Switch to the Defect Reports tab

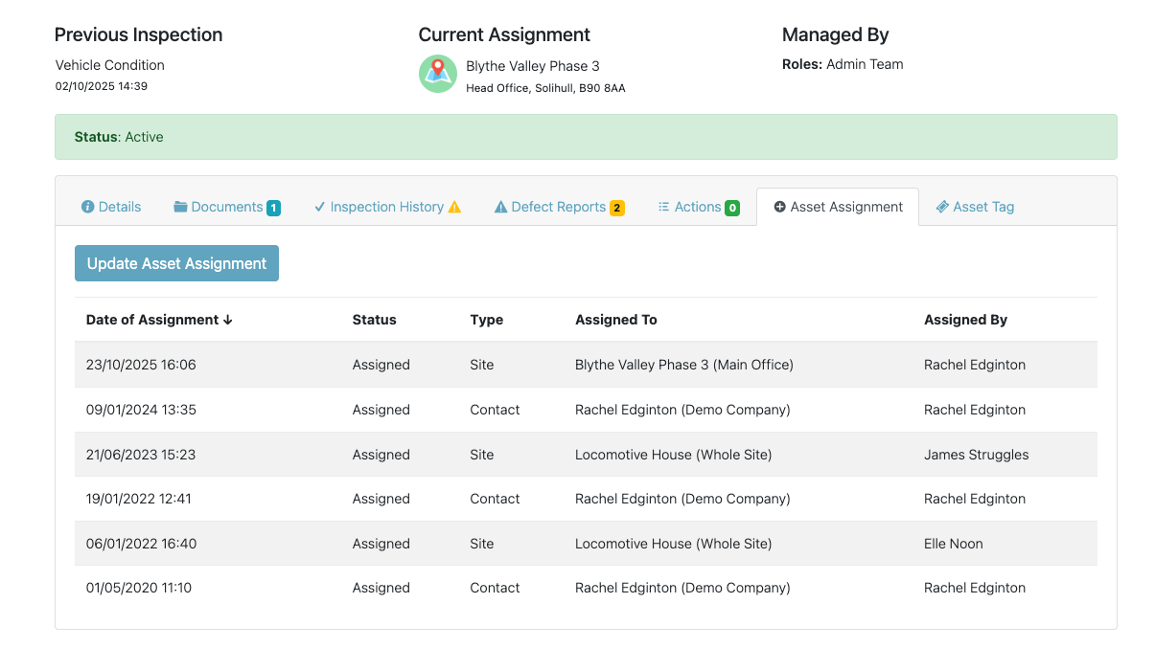coord(558,207)
